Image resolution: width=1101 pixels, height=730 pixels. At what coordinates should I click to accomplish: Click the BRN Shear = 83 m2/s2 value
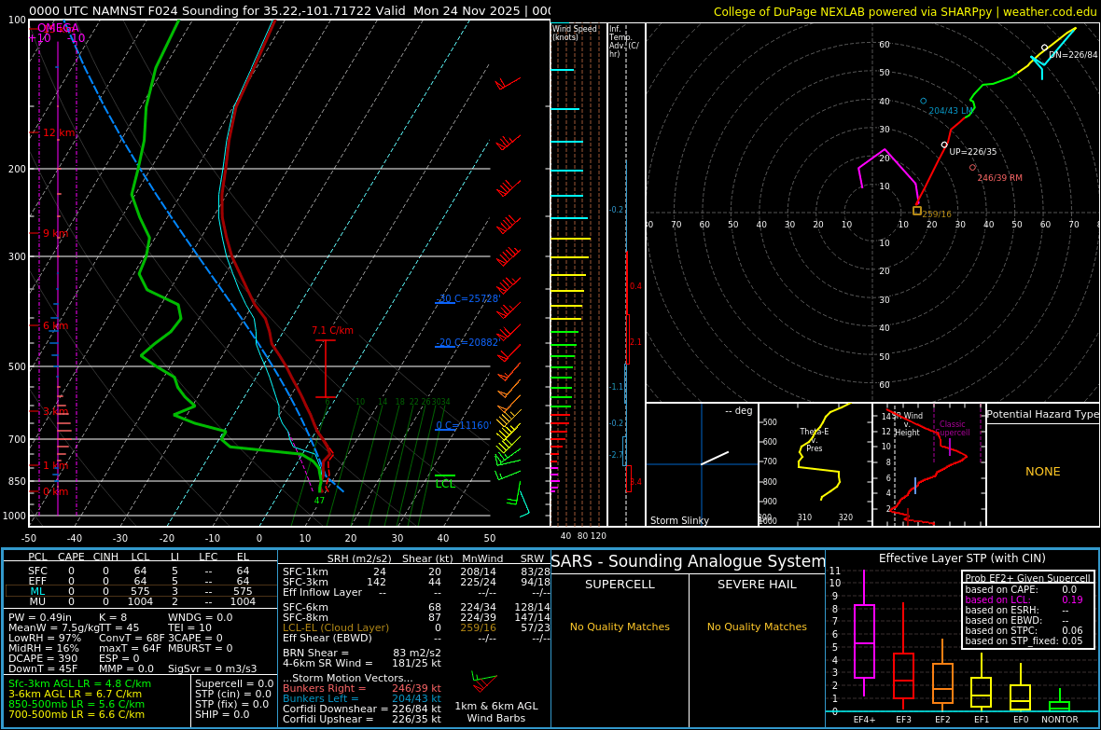tap(362, 653)
